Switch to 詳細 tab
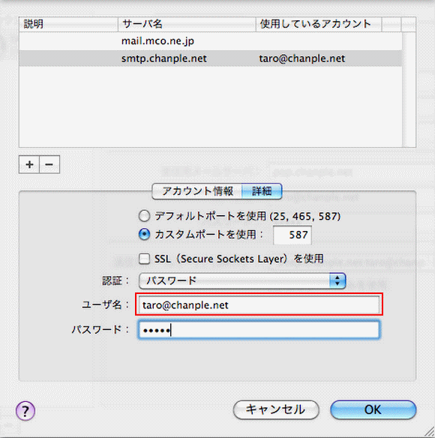Image resolution: width=435 pixels, height=438 pixels. [x=262, y=191]
